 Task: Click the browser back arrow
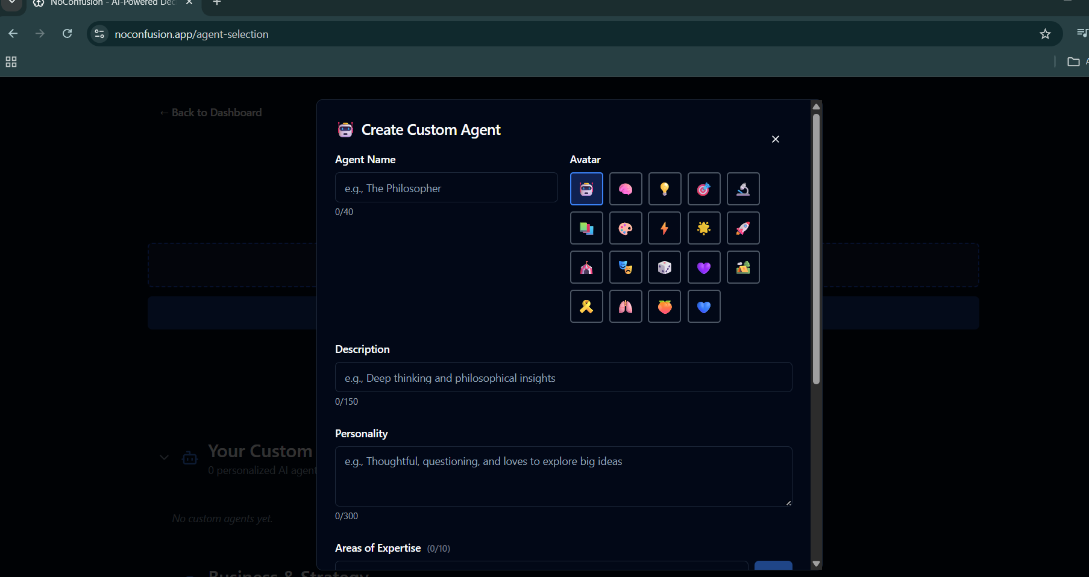click(x=13, y=34)
